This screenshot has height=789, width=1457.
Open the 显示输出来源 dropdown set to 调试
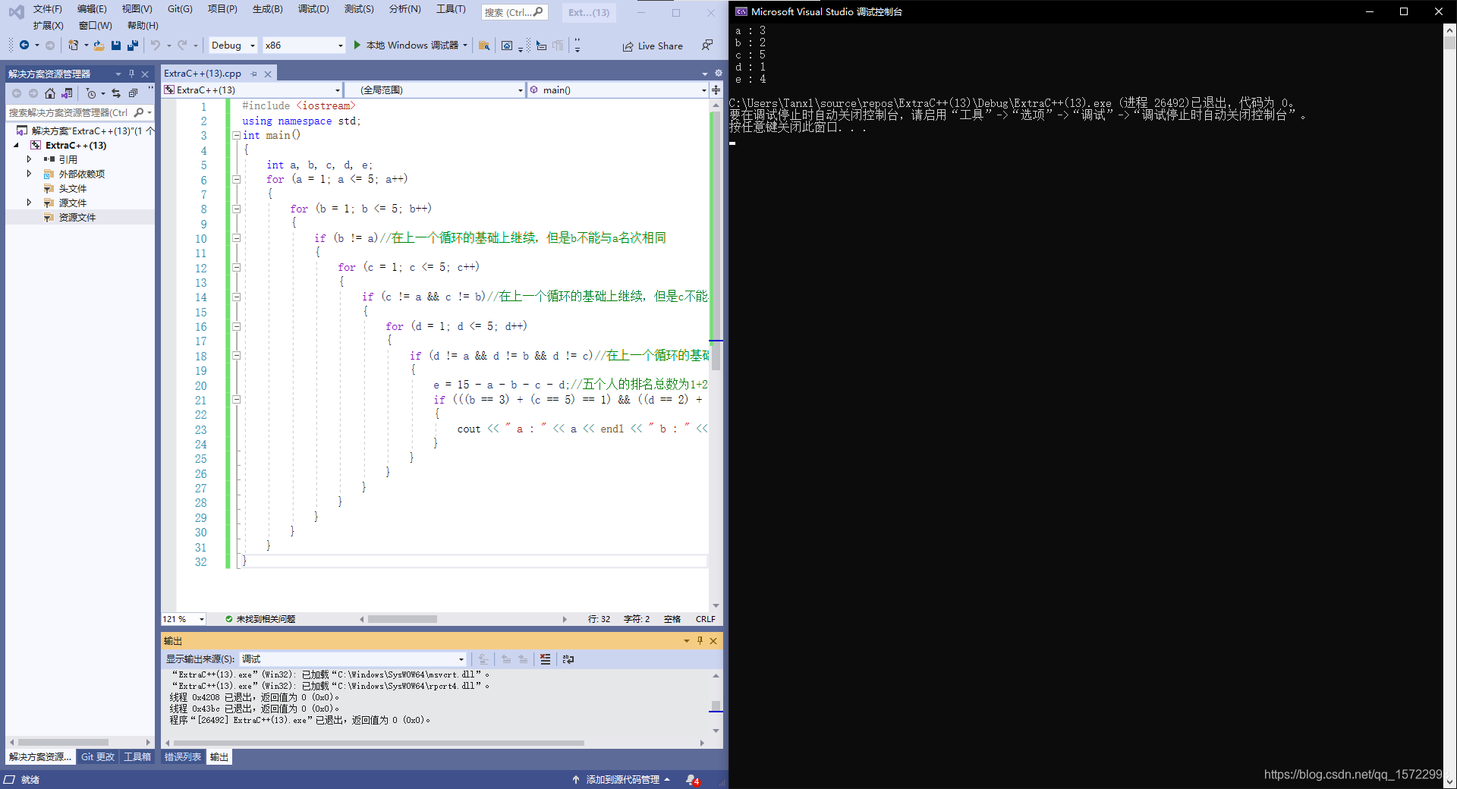point(353,659)
